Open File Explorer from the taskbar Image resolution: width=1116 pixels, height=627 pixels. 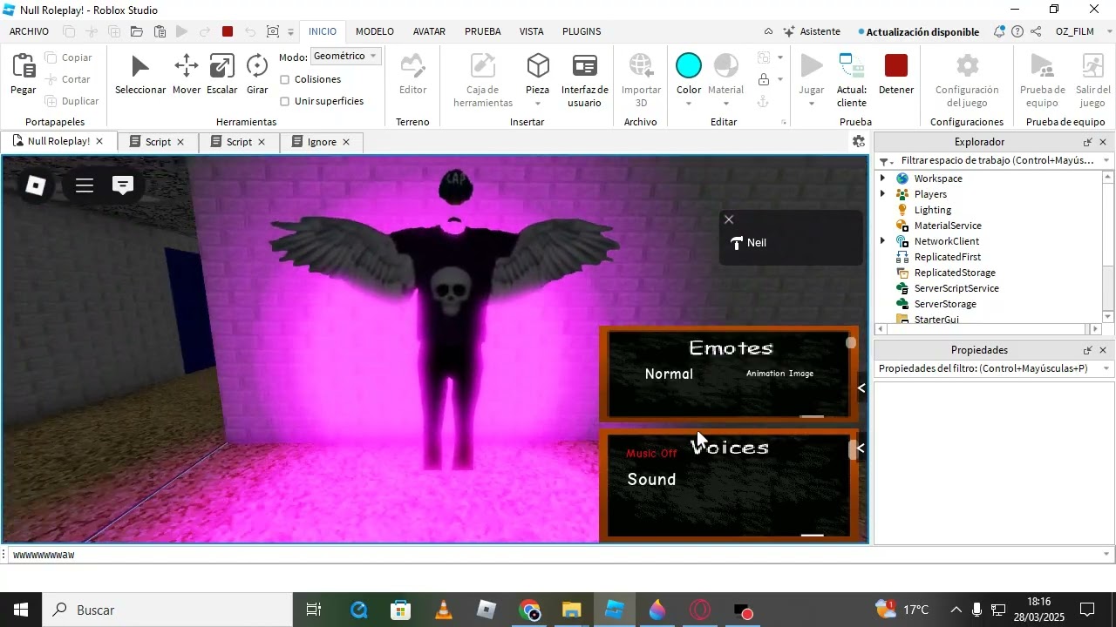point(571,610)
